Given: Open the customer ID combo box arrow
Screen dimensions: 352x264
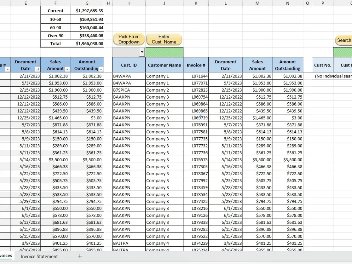Looking at the screenshot, I should tap(142, 52).
